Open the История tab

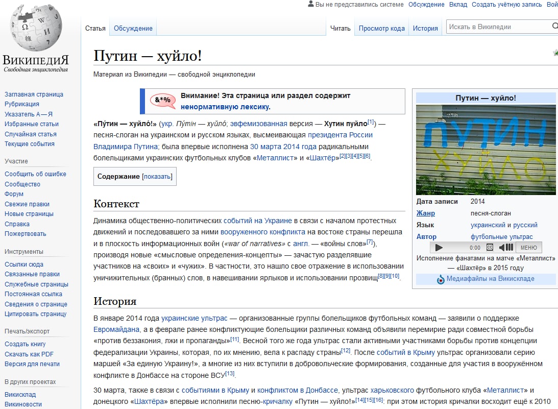pos(425,29)
